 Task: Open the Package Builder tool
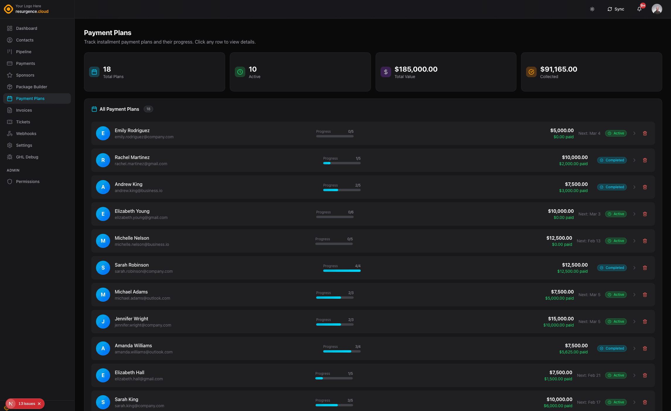point(31,87)
